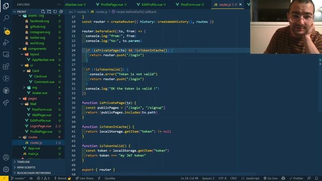Viewport: 322px width, 181px height.
Task: Open Source Control with its pending changes badge
Action: (6, 31)
